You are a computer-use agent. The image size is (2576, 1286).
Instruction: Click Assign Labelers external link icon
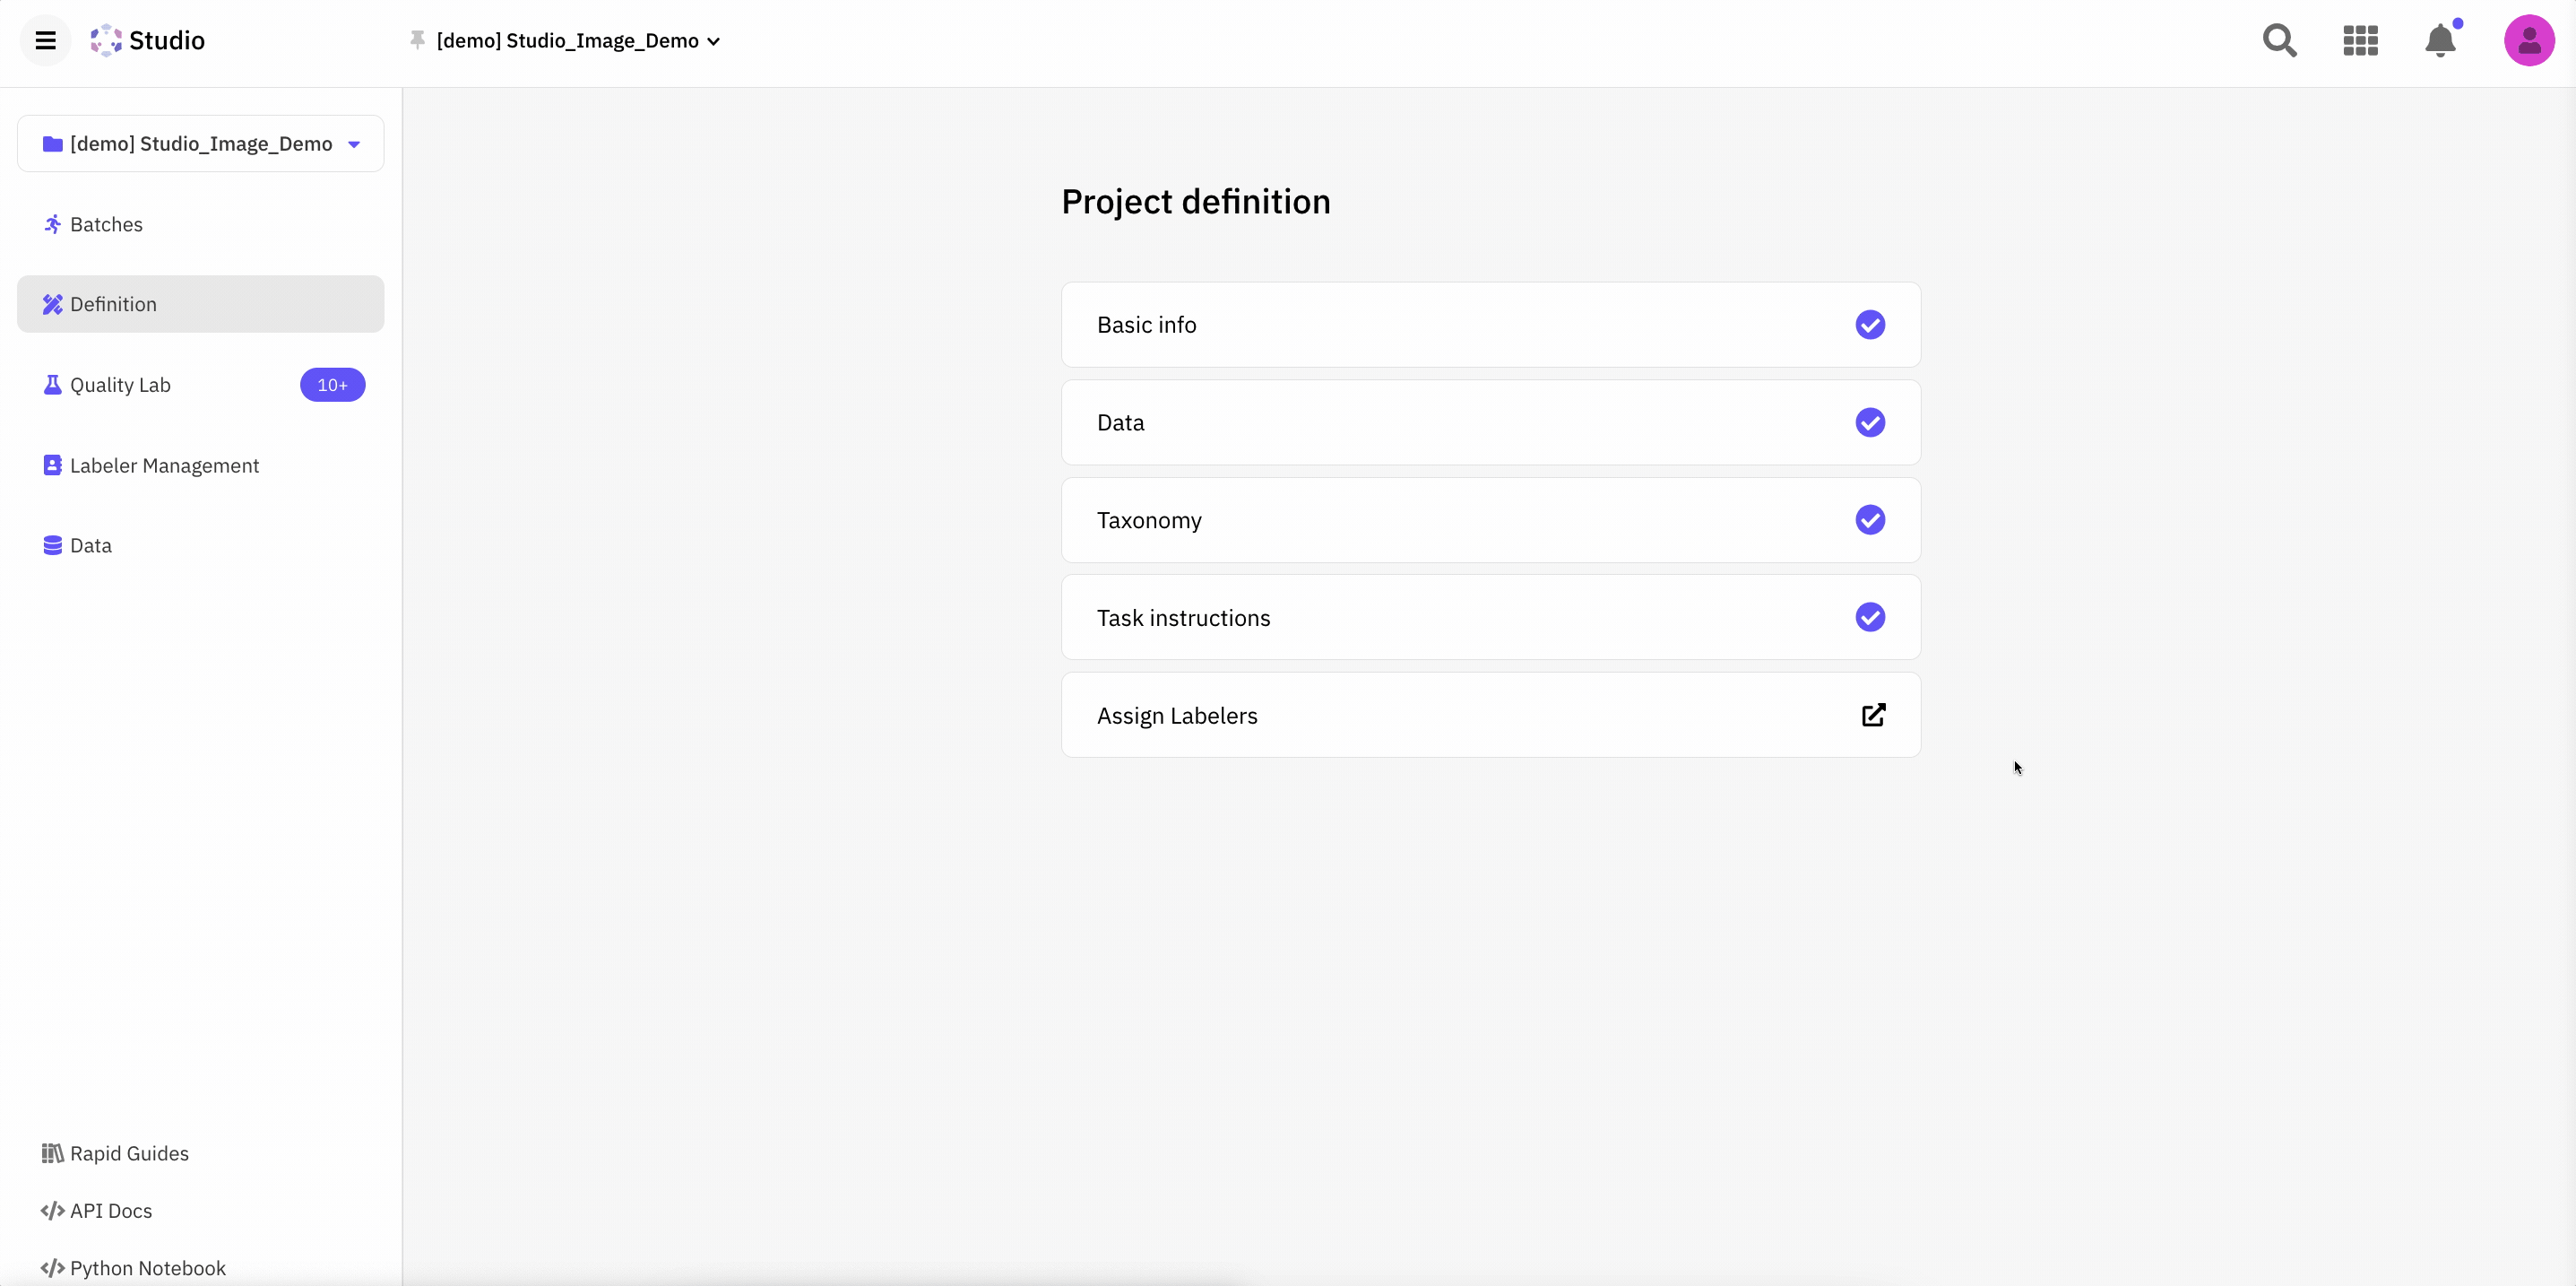tap(1873, 715)
